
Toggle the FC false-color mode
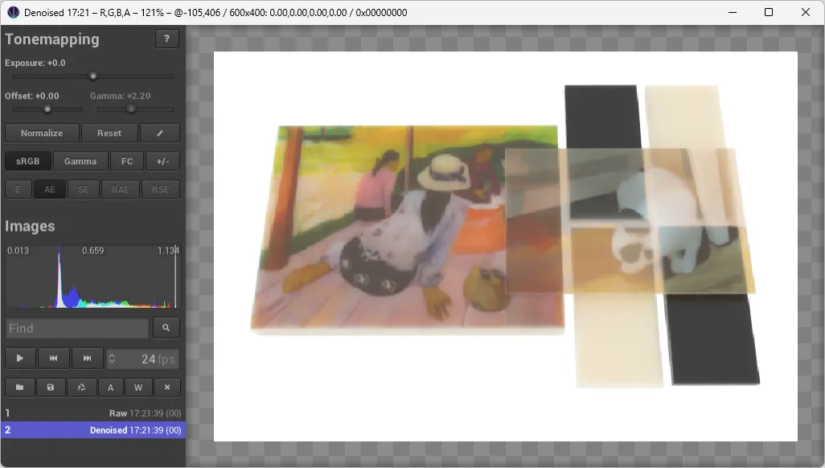126,161
